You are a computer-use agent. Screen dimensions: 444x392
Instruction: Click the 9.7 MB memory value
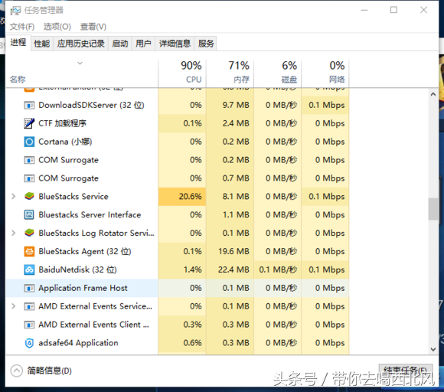click(x=236, y=105)
